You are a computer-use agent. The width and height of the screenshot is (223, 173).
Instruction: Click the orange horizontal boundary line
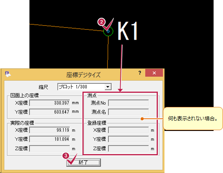coord(66,28)
